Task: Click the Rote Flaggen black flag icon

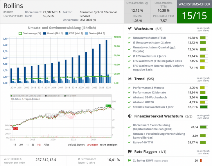Action: (x=130, y=151)
